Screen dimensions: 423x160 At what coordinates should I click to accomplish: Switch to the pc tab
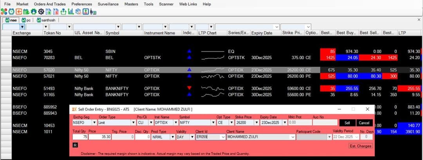[x=27, y=20]
